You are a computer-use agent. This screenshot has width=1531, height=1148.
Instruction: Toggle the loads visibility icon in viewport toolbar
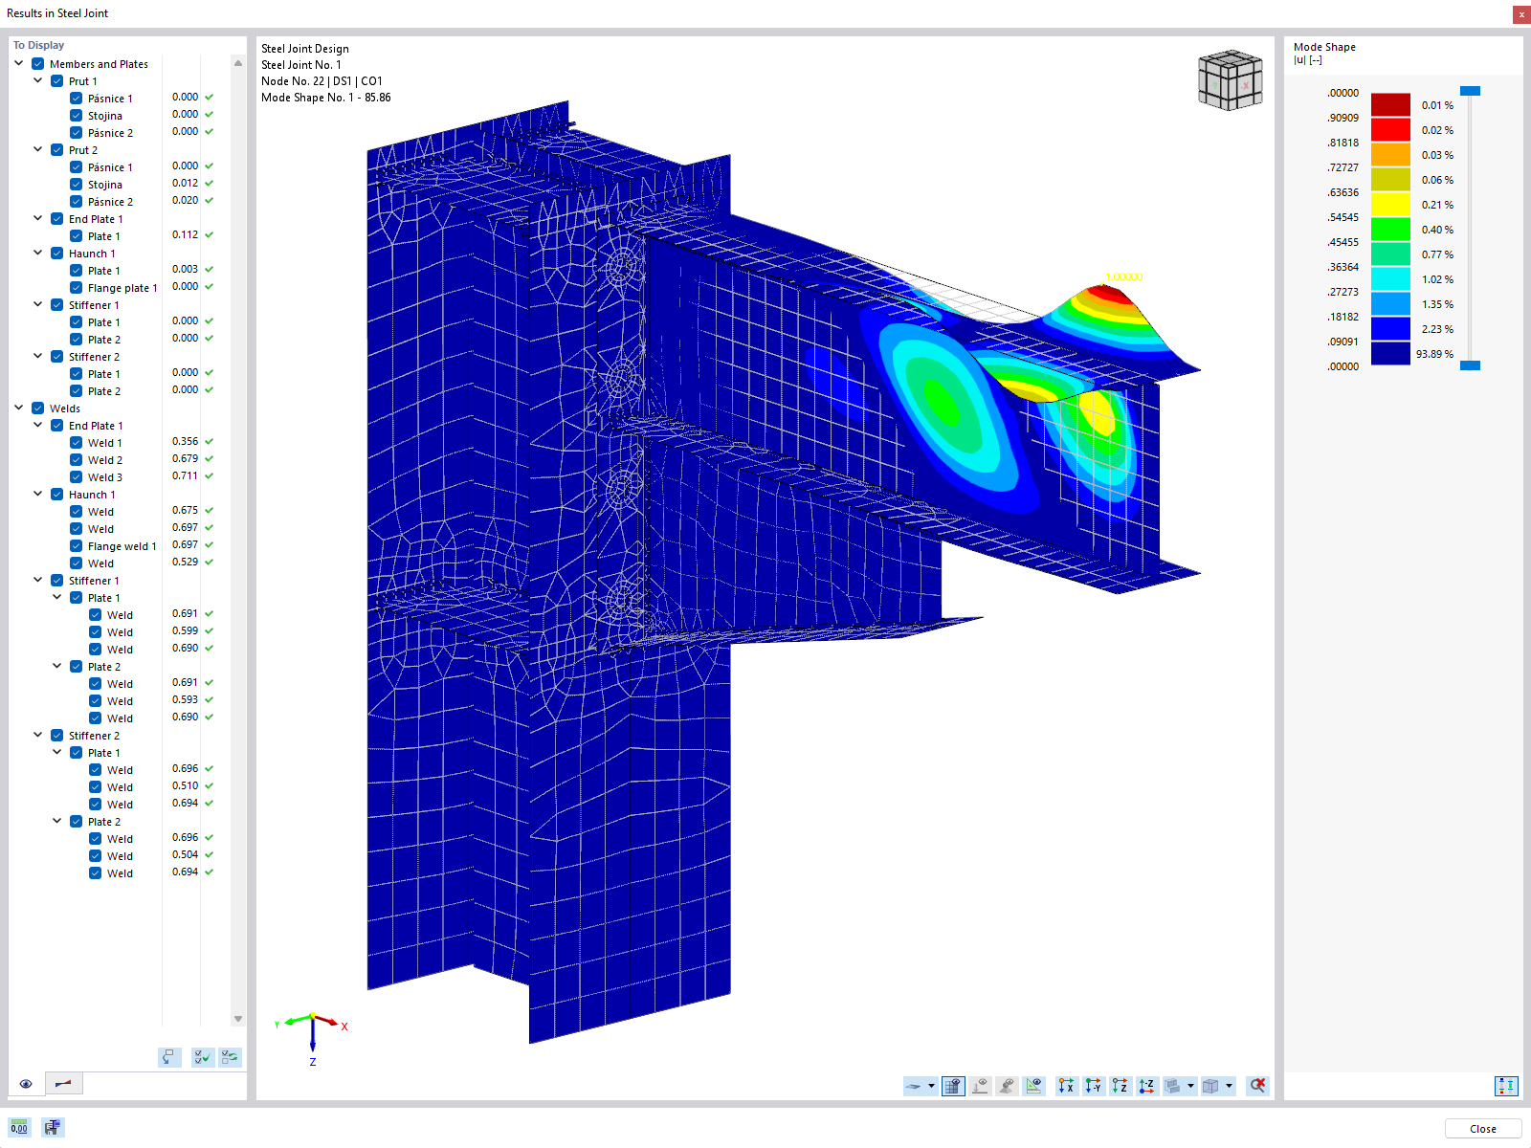pos(980,1086)
